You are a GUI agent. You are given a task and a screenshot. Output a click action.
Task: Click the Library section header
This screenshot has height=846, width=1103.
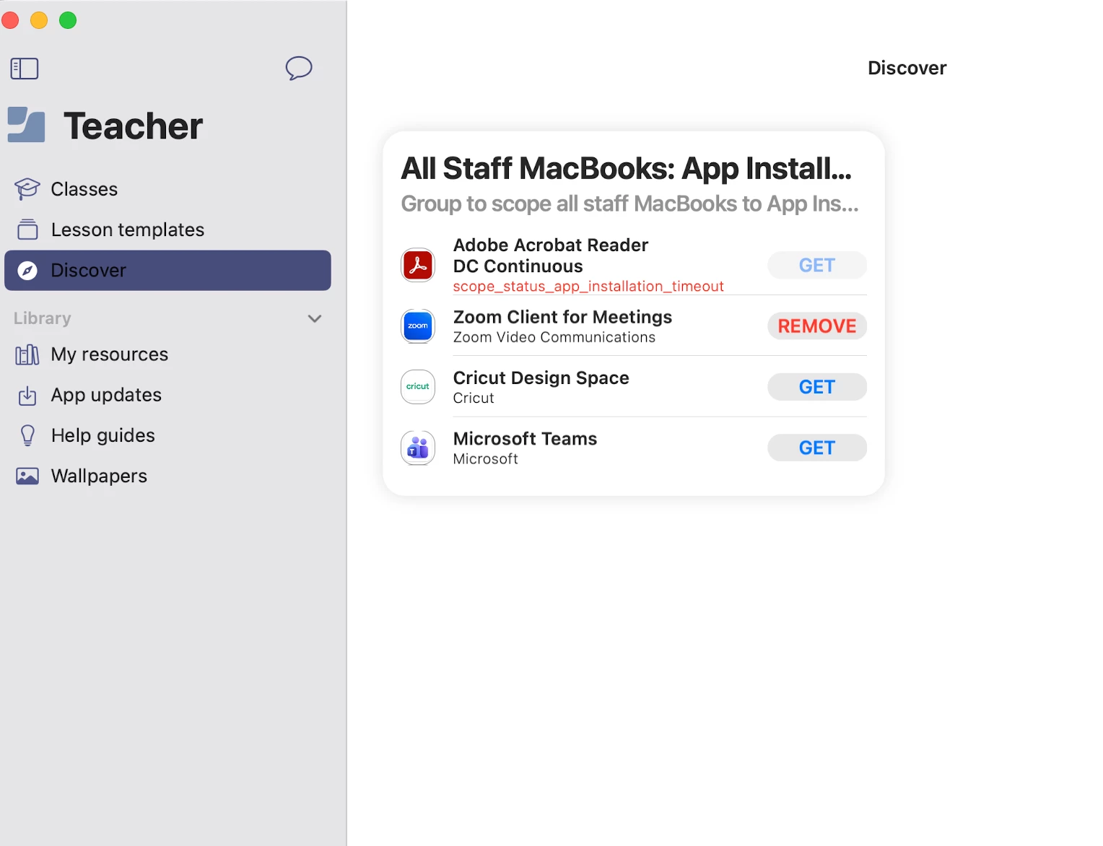click(43, 318)
